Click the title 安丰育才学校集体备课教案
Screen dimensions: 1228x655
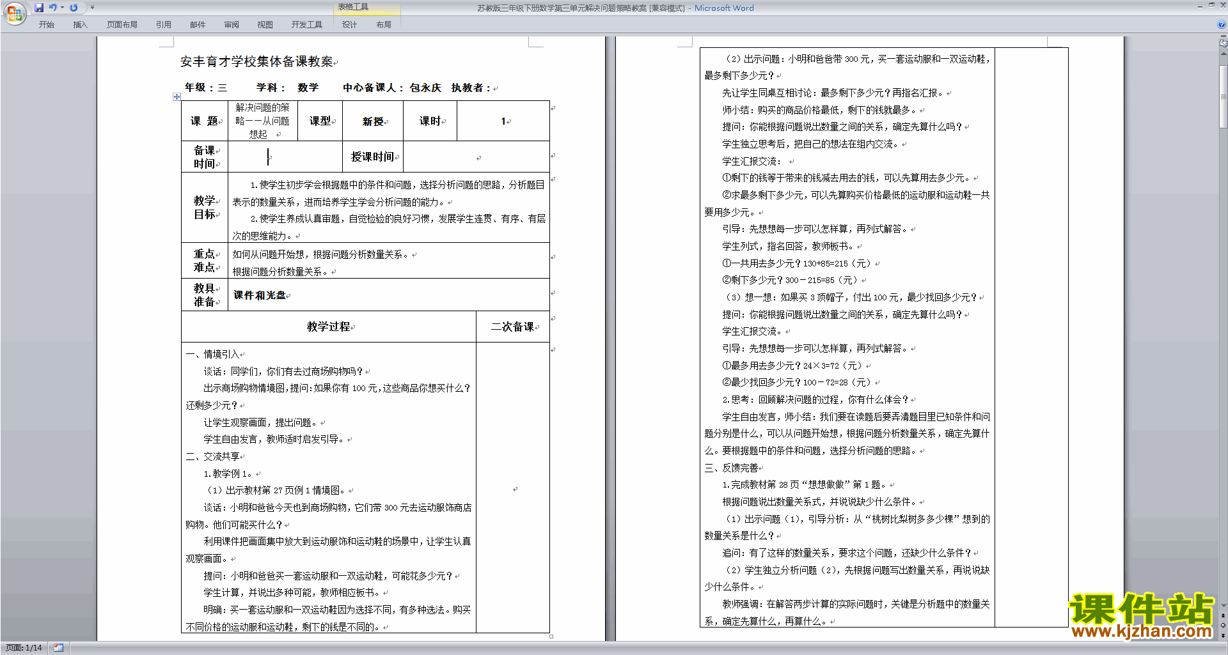(256, 61)
